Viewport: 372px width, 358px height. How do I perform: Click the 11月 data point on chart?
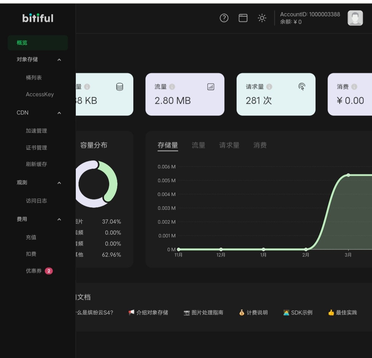pyautogui.click(x=179, y=249)
